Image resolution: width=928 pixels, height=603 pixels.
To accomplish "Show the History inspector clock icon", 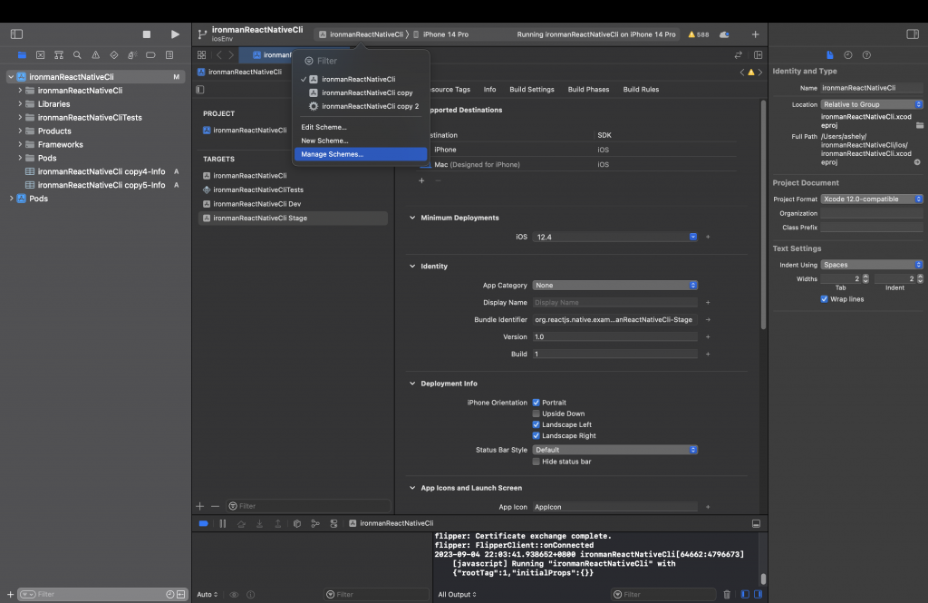I will [848, 55].
